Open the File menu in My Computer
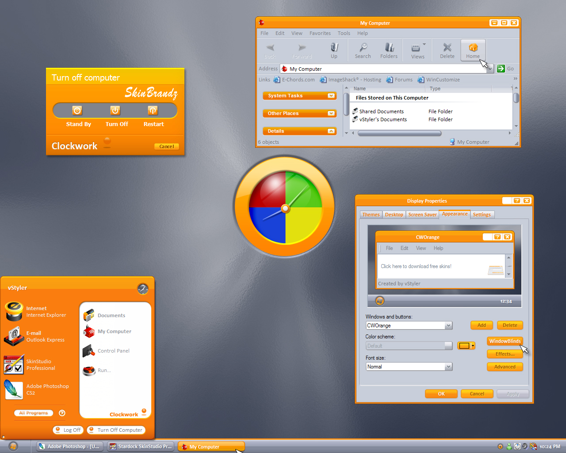 click(264, 33)
